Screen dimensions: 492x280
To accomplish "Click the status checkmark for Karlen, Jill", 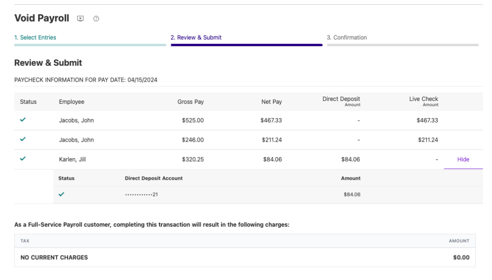I will pyautogui.click(x=23, y=158).
